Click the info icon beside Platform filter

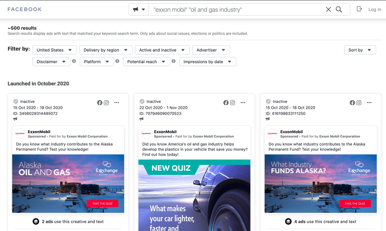point(117,61)
